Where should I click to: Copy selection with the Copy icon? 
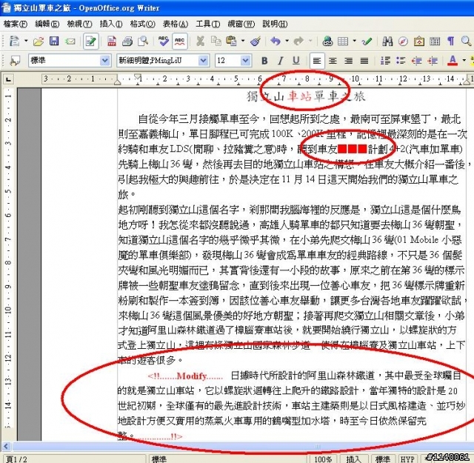coord(216,41)
